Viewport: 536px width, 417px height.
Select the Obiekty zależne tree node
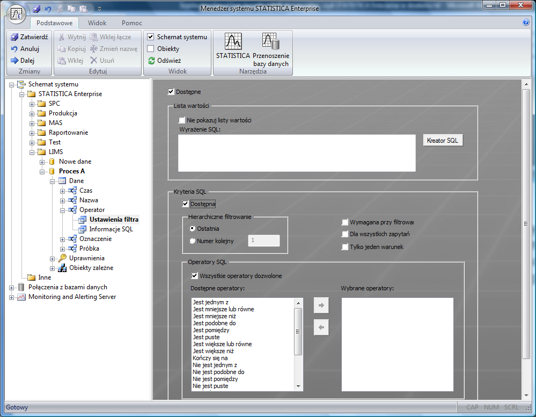(91, 268)
